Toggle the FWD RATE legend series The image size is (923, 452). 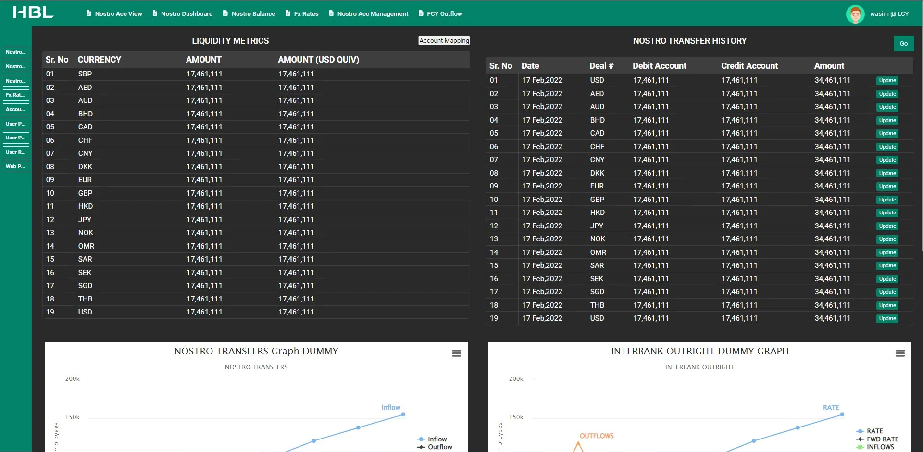tap(877, 439)
